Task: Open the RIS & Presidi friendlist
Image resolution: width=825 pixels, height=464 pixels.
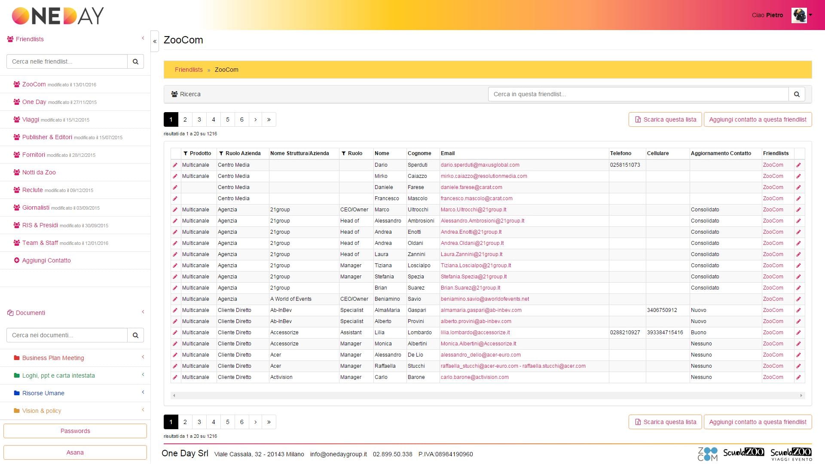Action: 40,225
